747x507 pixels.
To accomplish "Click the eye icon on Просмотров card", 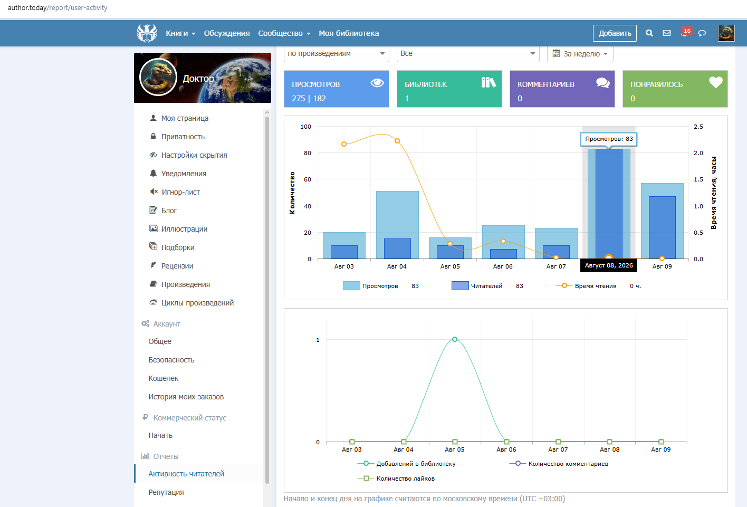I will [377, 83].
